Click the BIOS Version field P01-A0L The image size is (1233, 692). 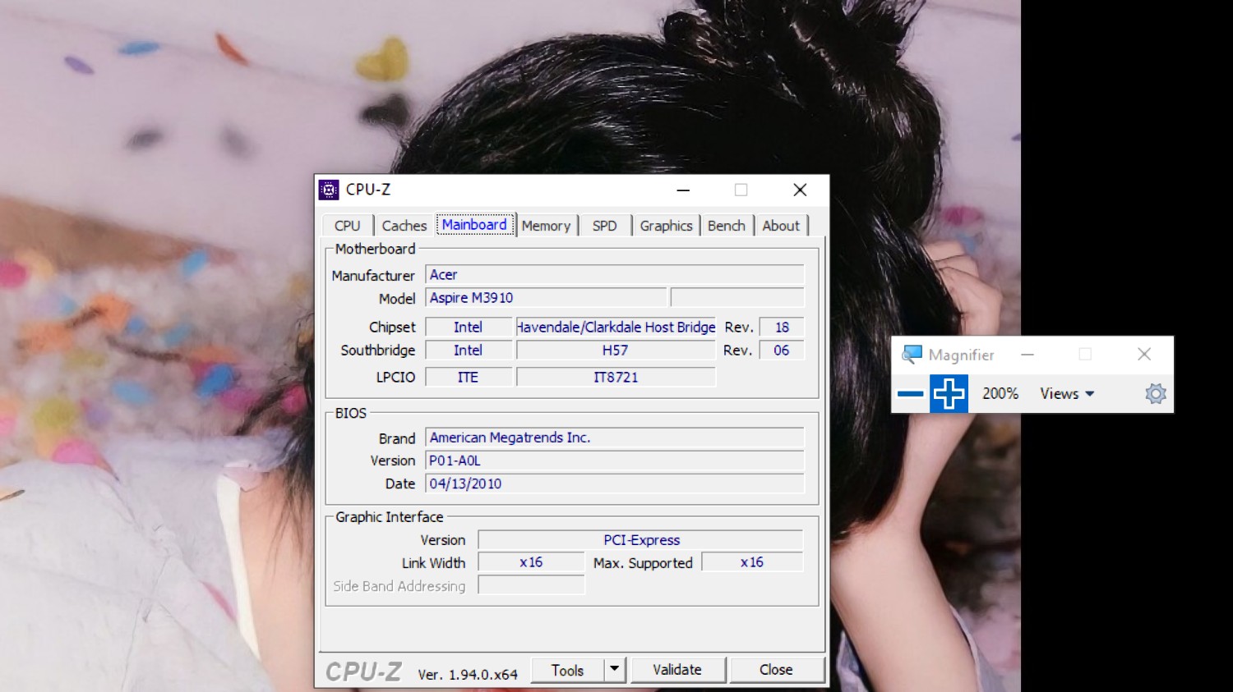click(x=613, y=461)
